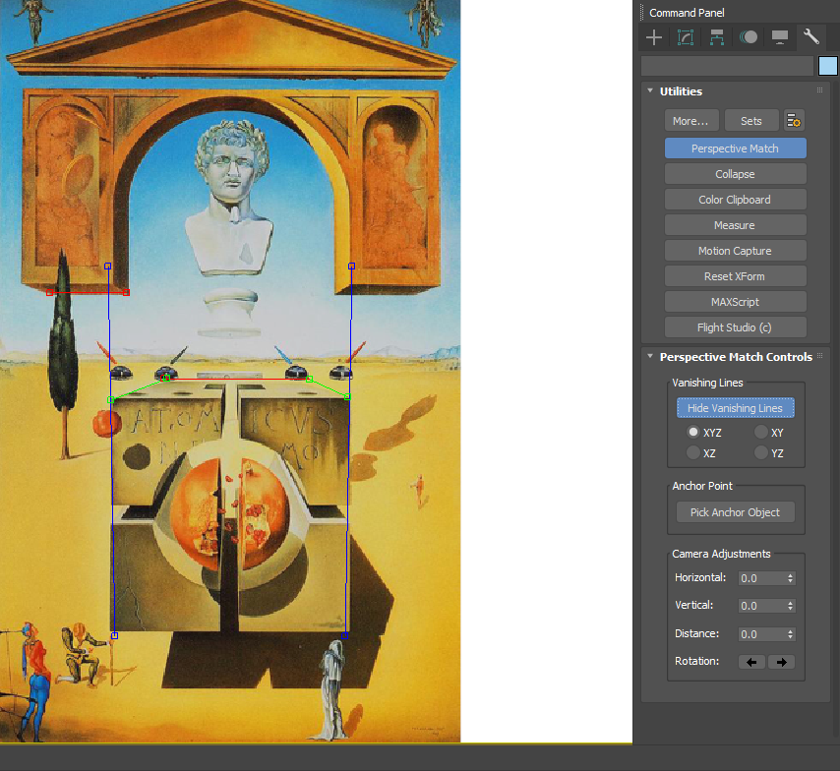This screenshot has width=840, height=771.
Task: Click the Utilities rollout grip dots
Action: [x=819, y=90]
